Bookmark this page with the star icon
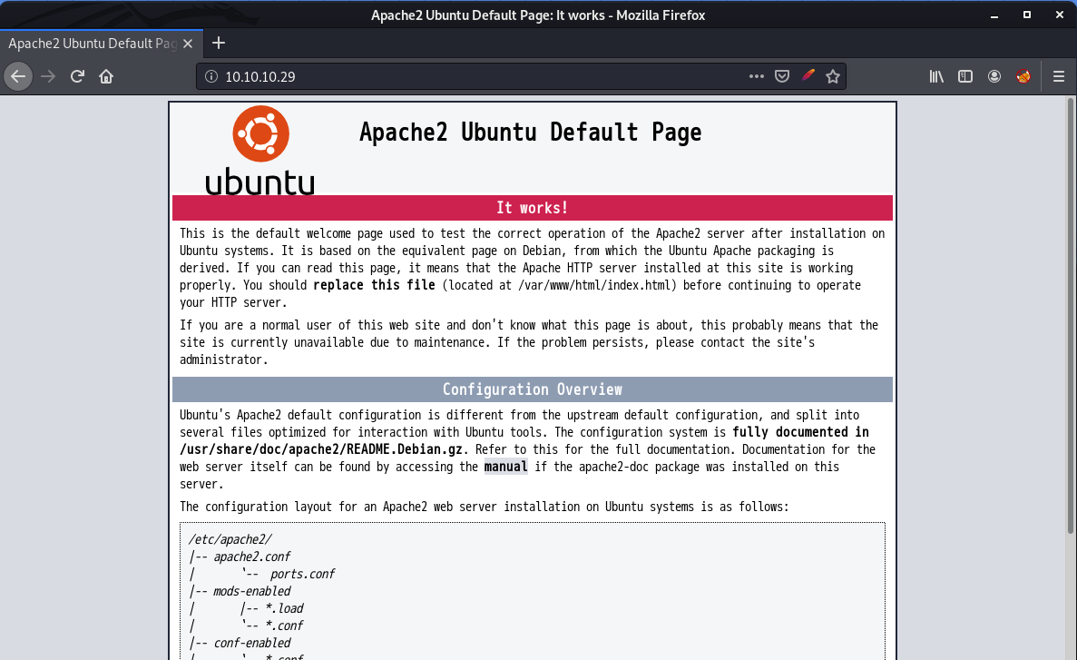Image resolution: width=1077 pixels, height=660 pixels. tap(833, 76)
